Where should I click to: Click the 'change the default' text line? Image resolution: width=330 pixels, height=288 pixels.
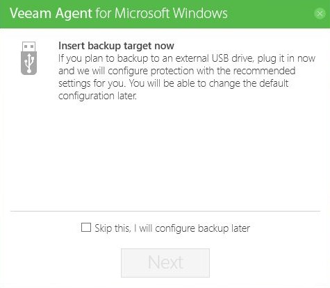[174, 83]
